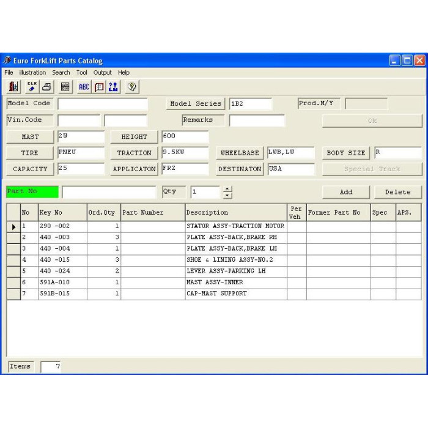Viewport: 428px width, 428px height.
Task: Open the File menu
Action: pos(9,73)
